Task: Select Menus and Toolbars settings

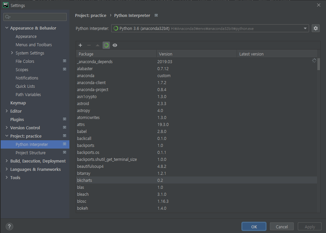Action: tap(34, 45)
